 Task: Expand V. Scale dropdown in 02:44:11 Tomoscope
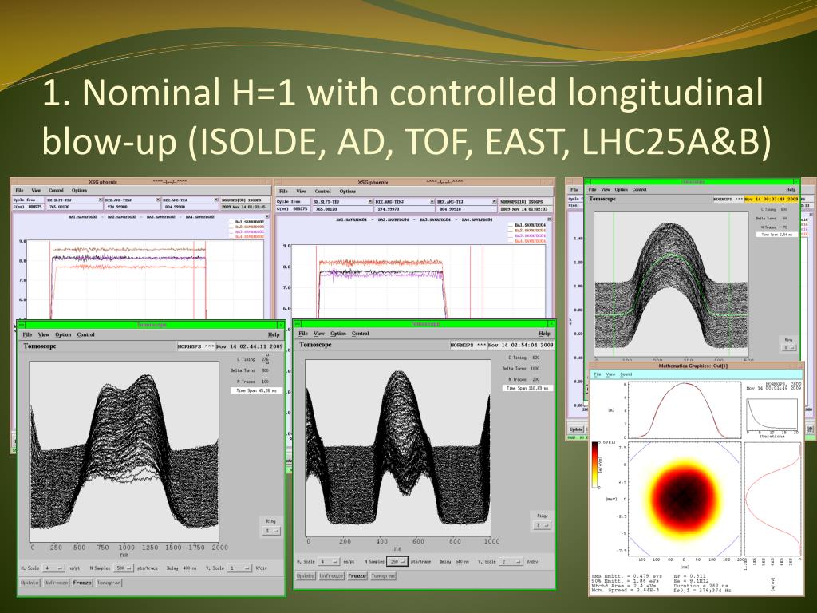239,568
